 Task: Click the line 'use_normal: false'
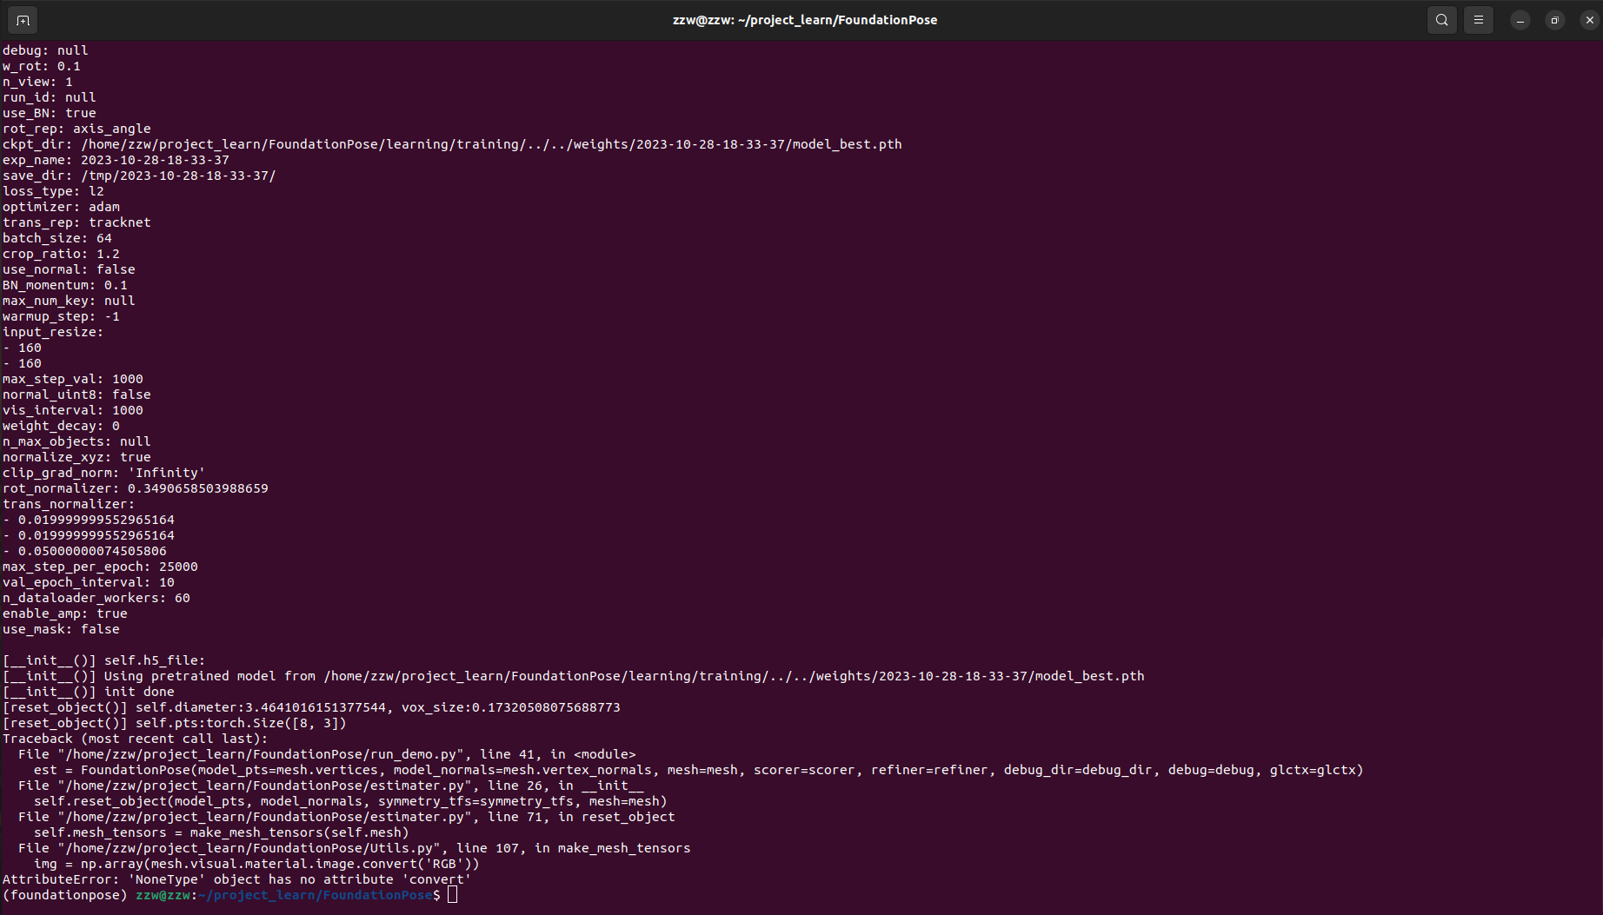(x=69, y=269)
